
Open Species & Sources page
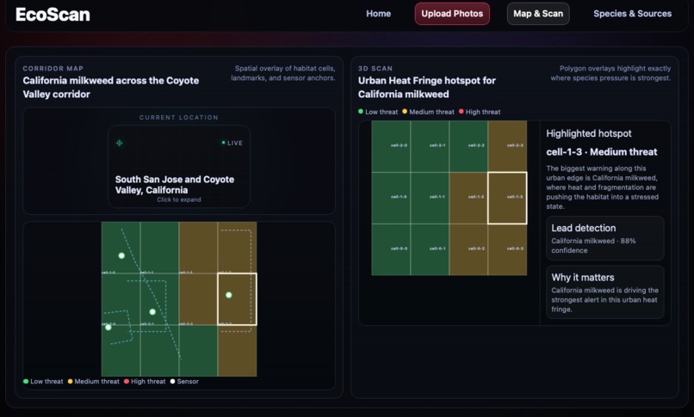click(632, 14)
